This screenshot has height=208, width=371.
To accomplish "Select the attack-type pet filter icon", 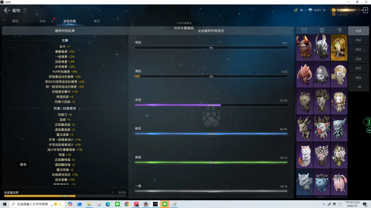I will click(304, 30).
